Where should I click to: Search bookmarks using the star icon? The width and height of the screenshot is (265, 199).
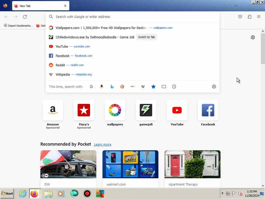pos(153,87)
